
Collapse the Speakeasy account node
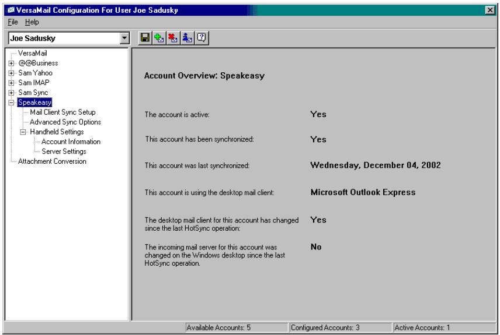tap(12, 103)
